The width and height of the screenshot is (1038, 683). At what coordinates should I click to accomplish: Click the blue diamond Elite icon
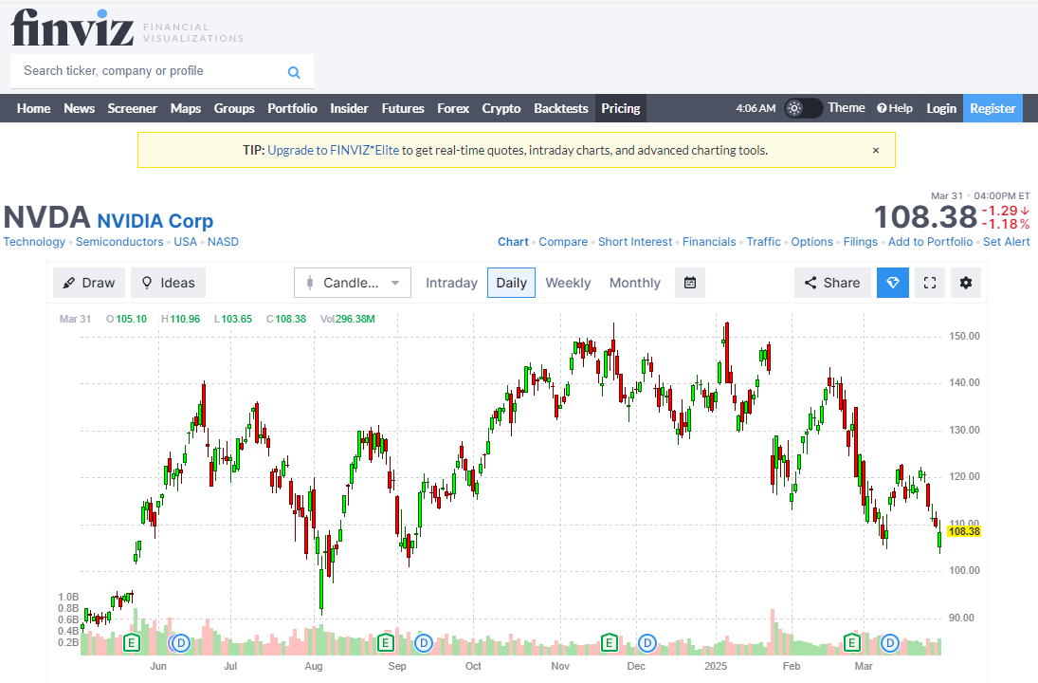[892, 283]
